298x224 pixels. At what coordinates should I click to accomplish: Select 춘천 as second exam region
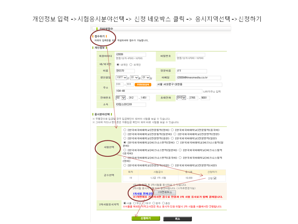pyautogui.click(x=163, y=203)
